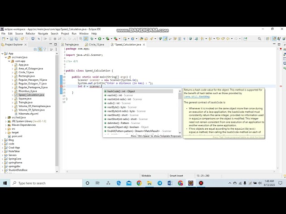Open dropdown arrow next to Run button
This screenshot has height=214, width=286.
click(x=103, y=39)
